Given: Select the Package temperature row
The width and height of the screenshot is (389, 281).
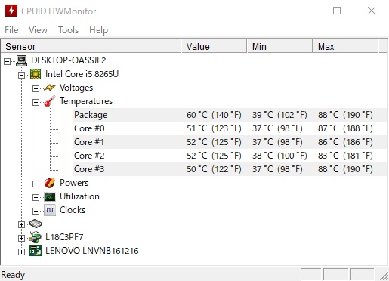Looking at the screenshot, I should [230, 115].
